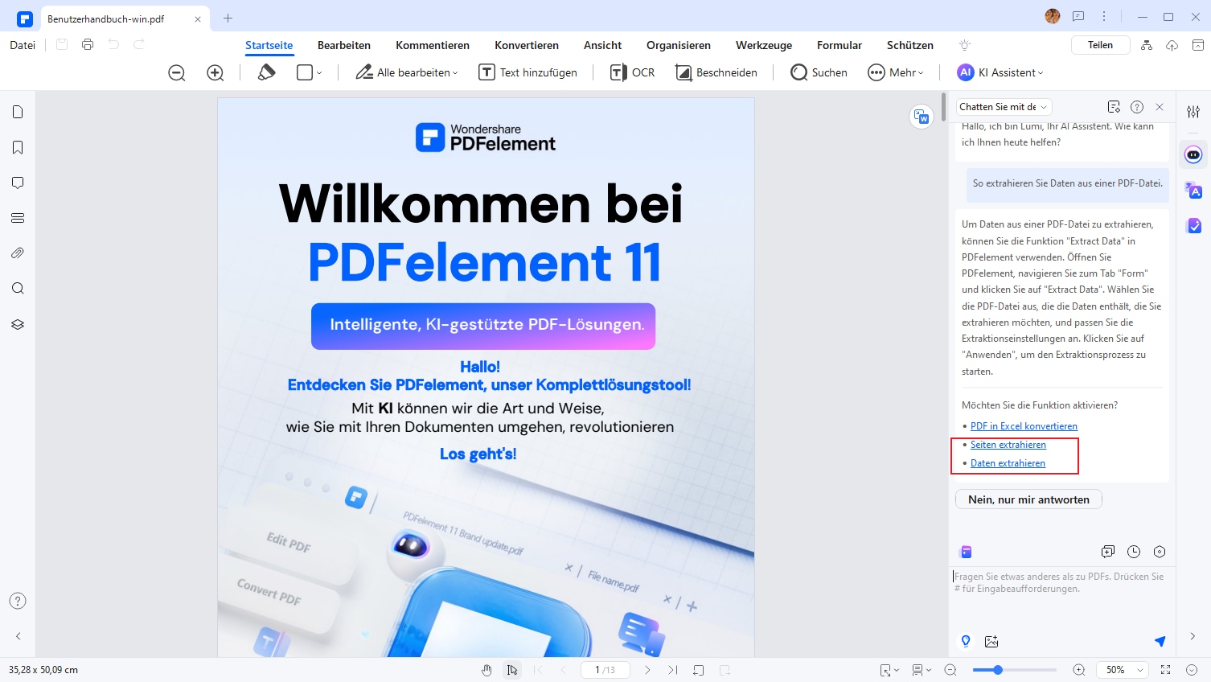Screen dimensions: 1211x682
Task: Click help icon in AI panel header
Action: 1137,107
